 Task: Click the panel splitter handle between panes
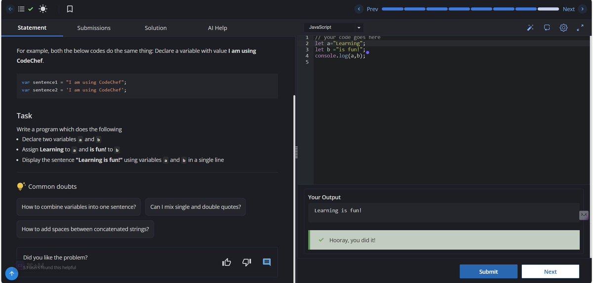tap(297, 152)
